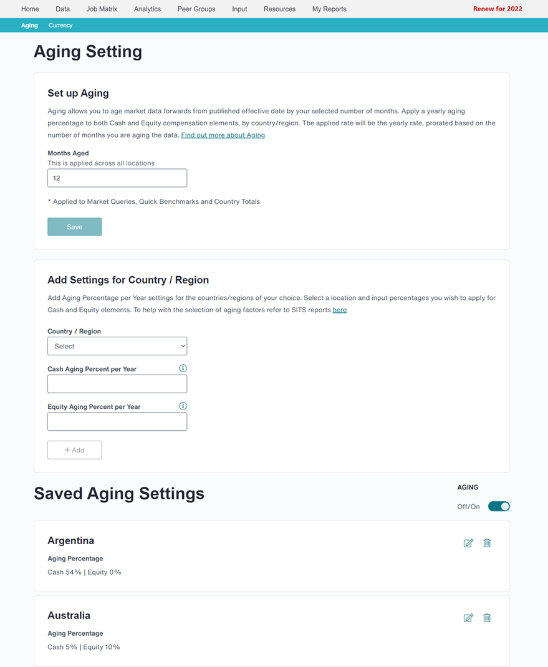The height and width of the screenshot is (667, 548).
Task: Delete the Argentina aging setting
Action: [487, 543]
